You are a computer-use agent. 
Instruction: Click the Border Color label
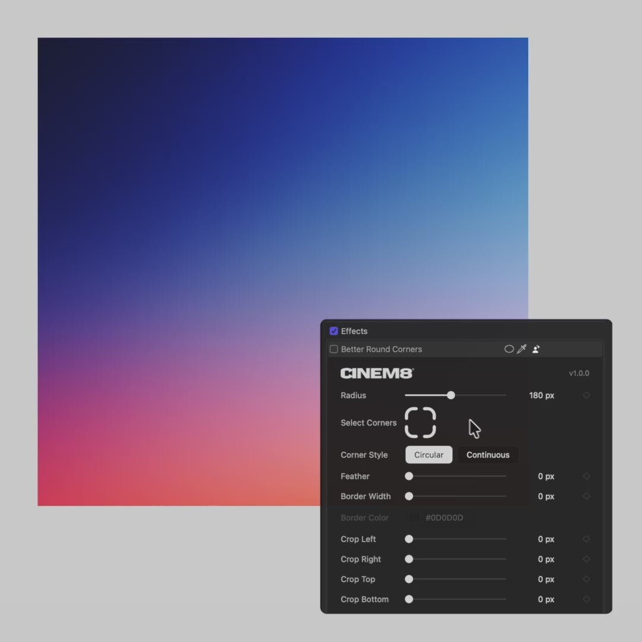364,518
